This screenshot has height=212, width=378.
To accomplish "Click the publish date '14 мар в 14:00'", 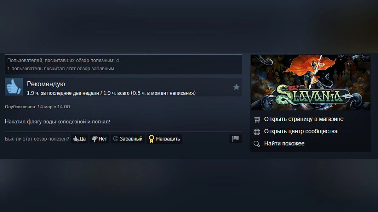I will (x=54, y=107).
